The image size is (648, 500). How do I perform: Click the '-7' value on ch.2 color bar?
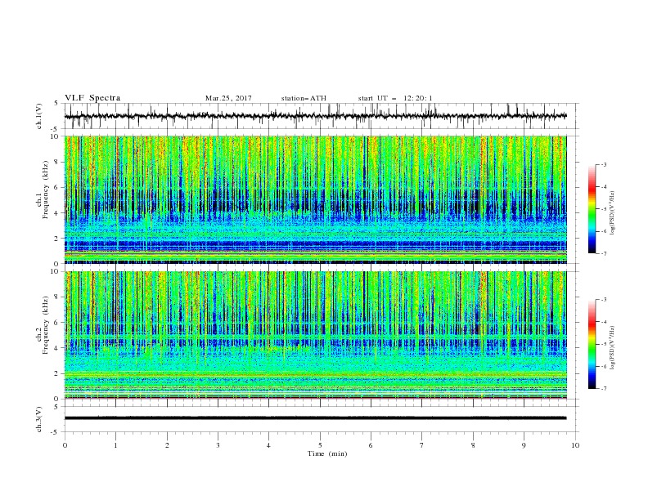pos(604,388)
